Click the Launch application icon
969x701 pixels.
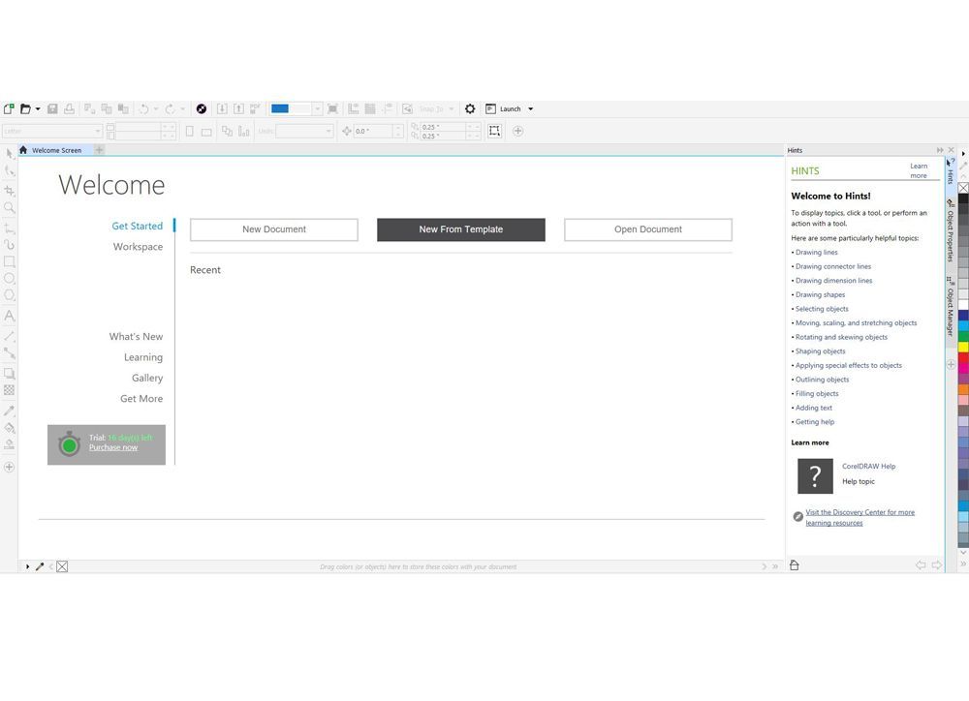(x=490, y=108)
